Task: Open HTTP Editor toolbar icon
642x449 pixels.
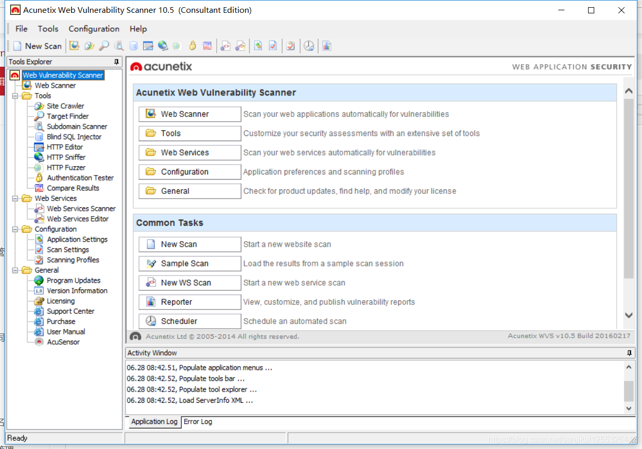Action: (148, 46)
